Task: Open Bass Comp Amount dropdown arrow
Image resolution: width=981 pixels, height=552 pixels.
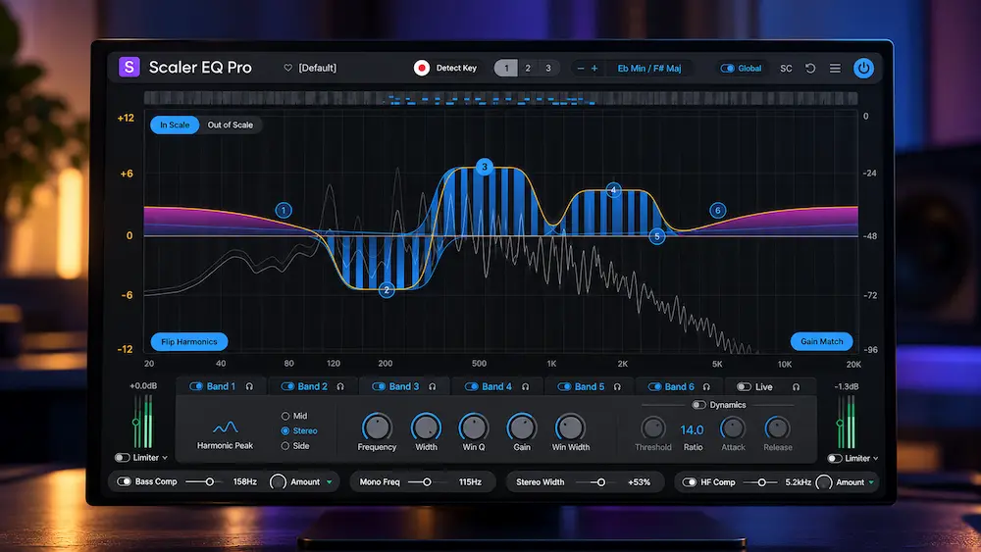Action: (329, 482)
